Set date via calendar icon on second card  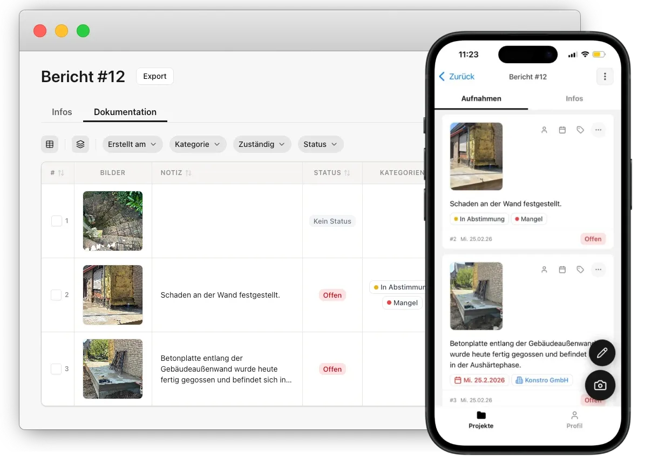click(x=562, y=270)
